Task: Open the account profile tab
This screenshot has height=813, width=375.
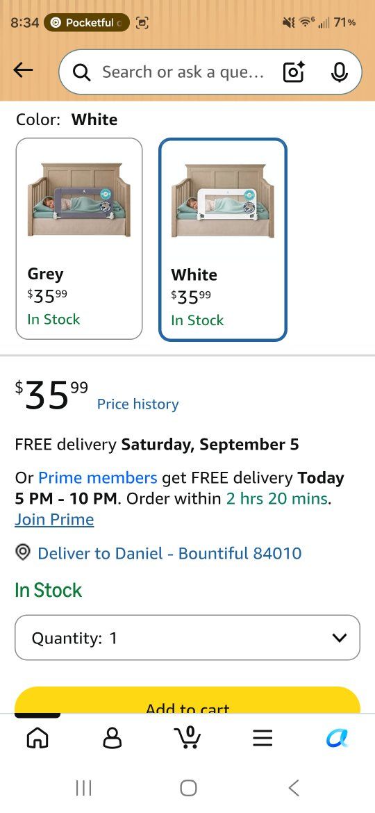Action: tap(112, 737)
